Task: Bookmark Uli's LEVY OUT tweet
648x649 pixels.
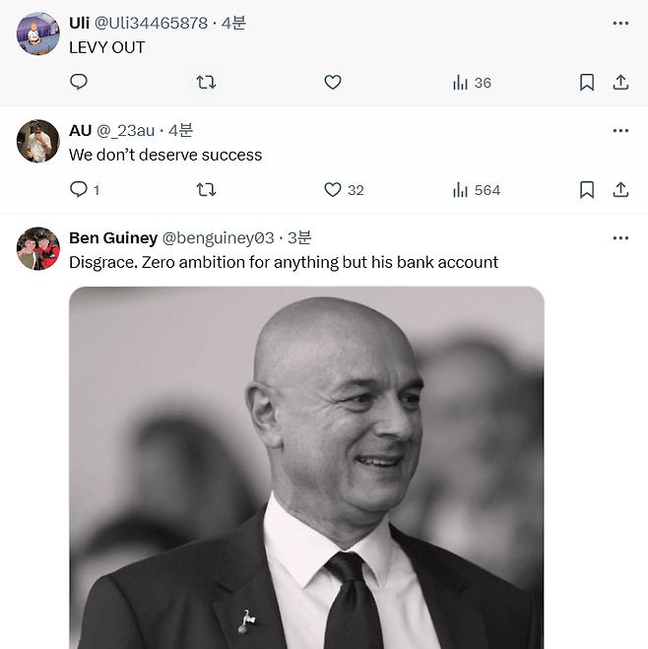Action: point(587,83)
